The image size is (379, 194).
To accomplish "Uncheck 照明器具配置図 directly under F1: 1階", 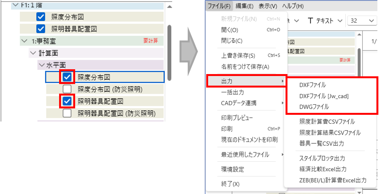I will (x=41, y=29).
